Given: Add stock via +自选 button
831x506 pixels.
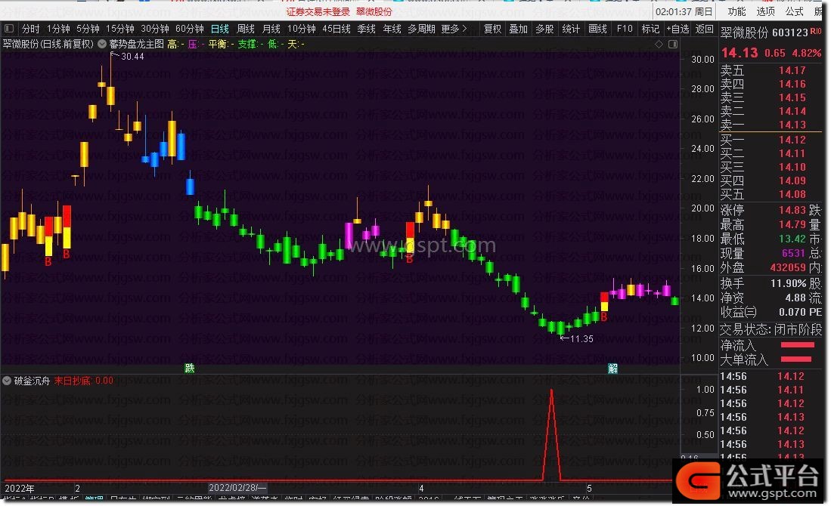Looking at the screenshot, I should coord(678,29).
